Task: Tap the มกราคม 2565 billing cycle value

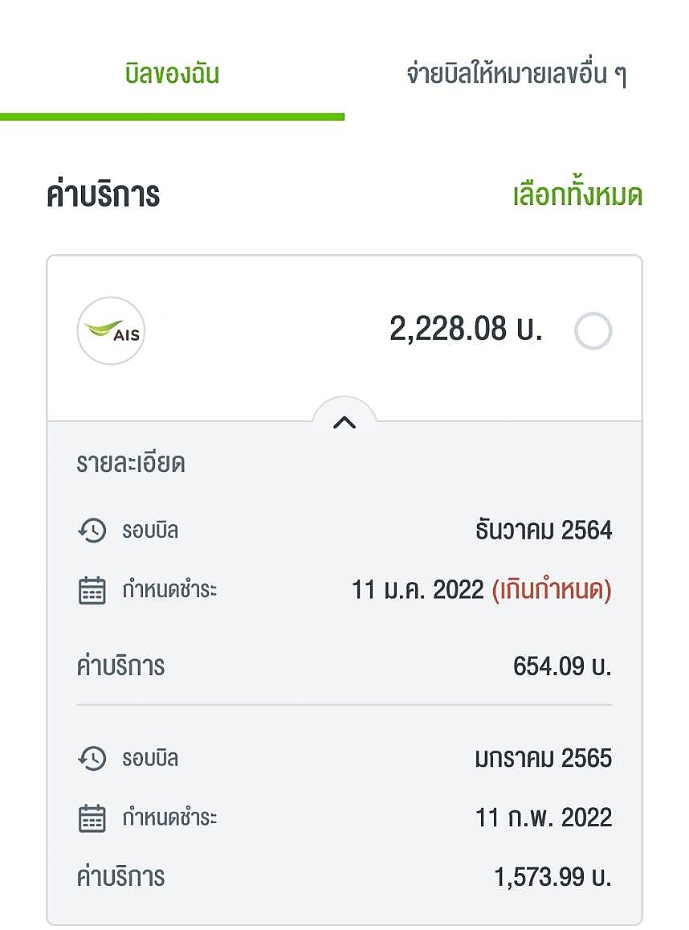Action: [544, 758]
